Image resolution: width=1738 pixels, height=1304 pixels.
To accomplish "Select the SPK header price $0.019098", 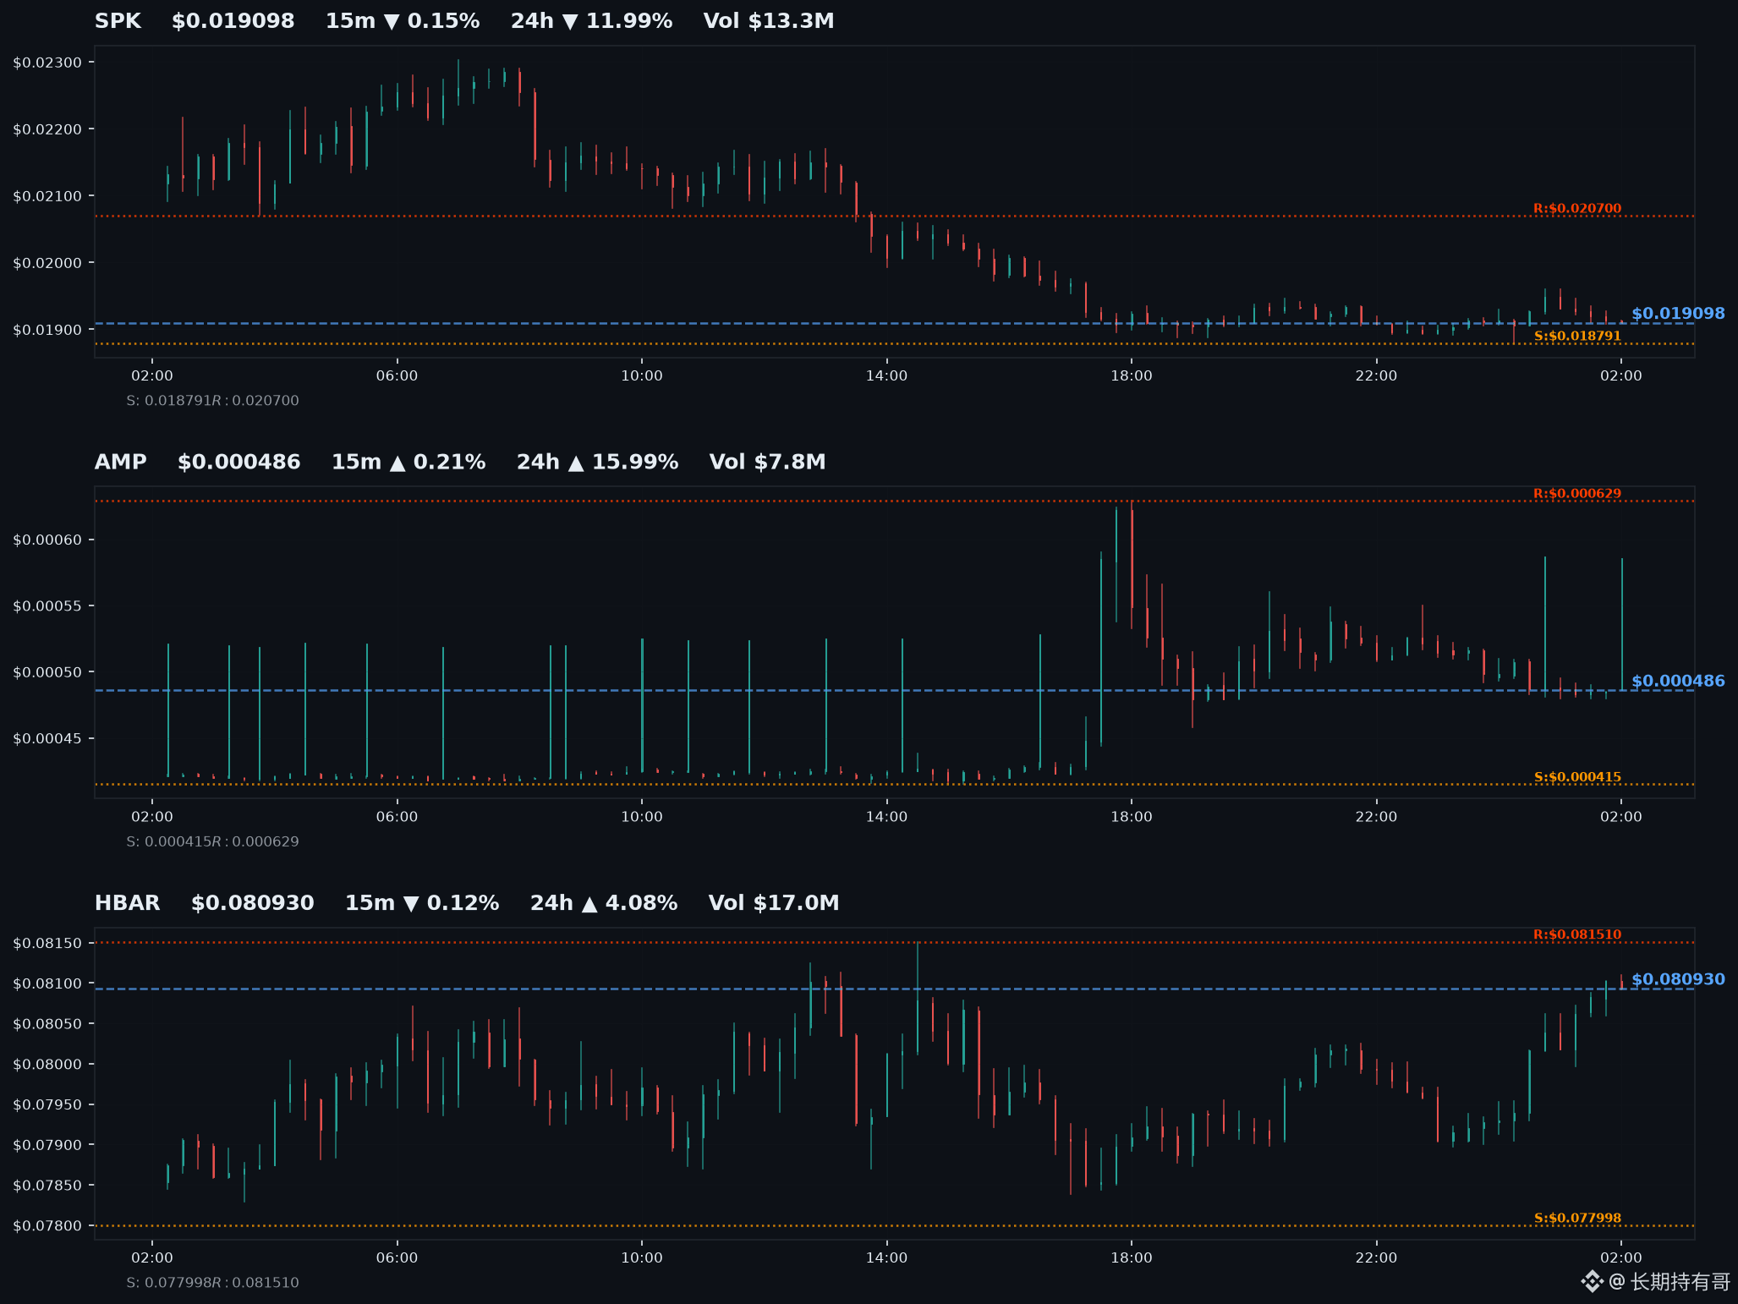I will click(233, 21).
